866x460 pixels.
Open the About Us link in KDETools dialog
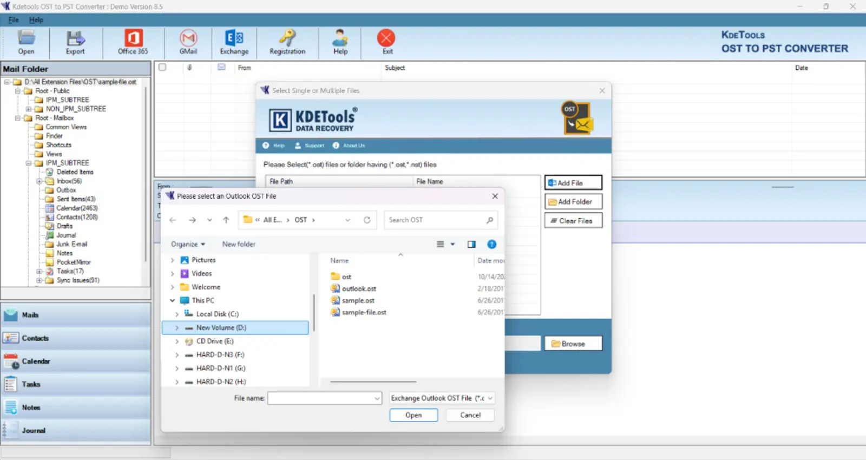[349, 146]
